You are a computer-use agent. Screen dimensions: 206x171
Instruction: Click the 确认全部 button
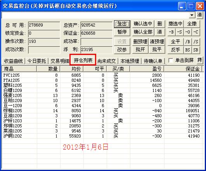coord(143,32)
